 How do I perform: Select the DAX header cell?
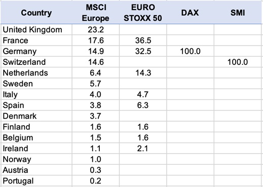190,13
